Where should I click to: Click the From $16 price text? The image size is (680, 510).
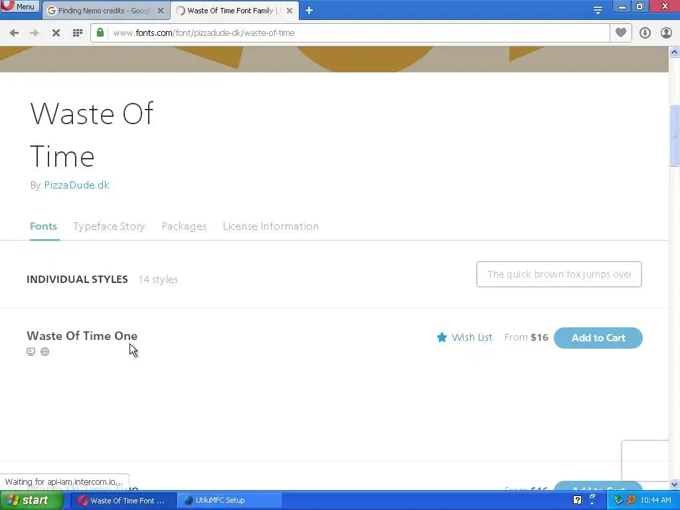click(x=526, y=337)
